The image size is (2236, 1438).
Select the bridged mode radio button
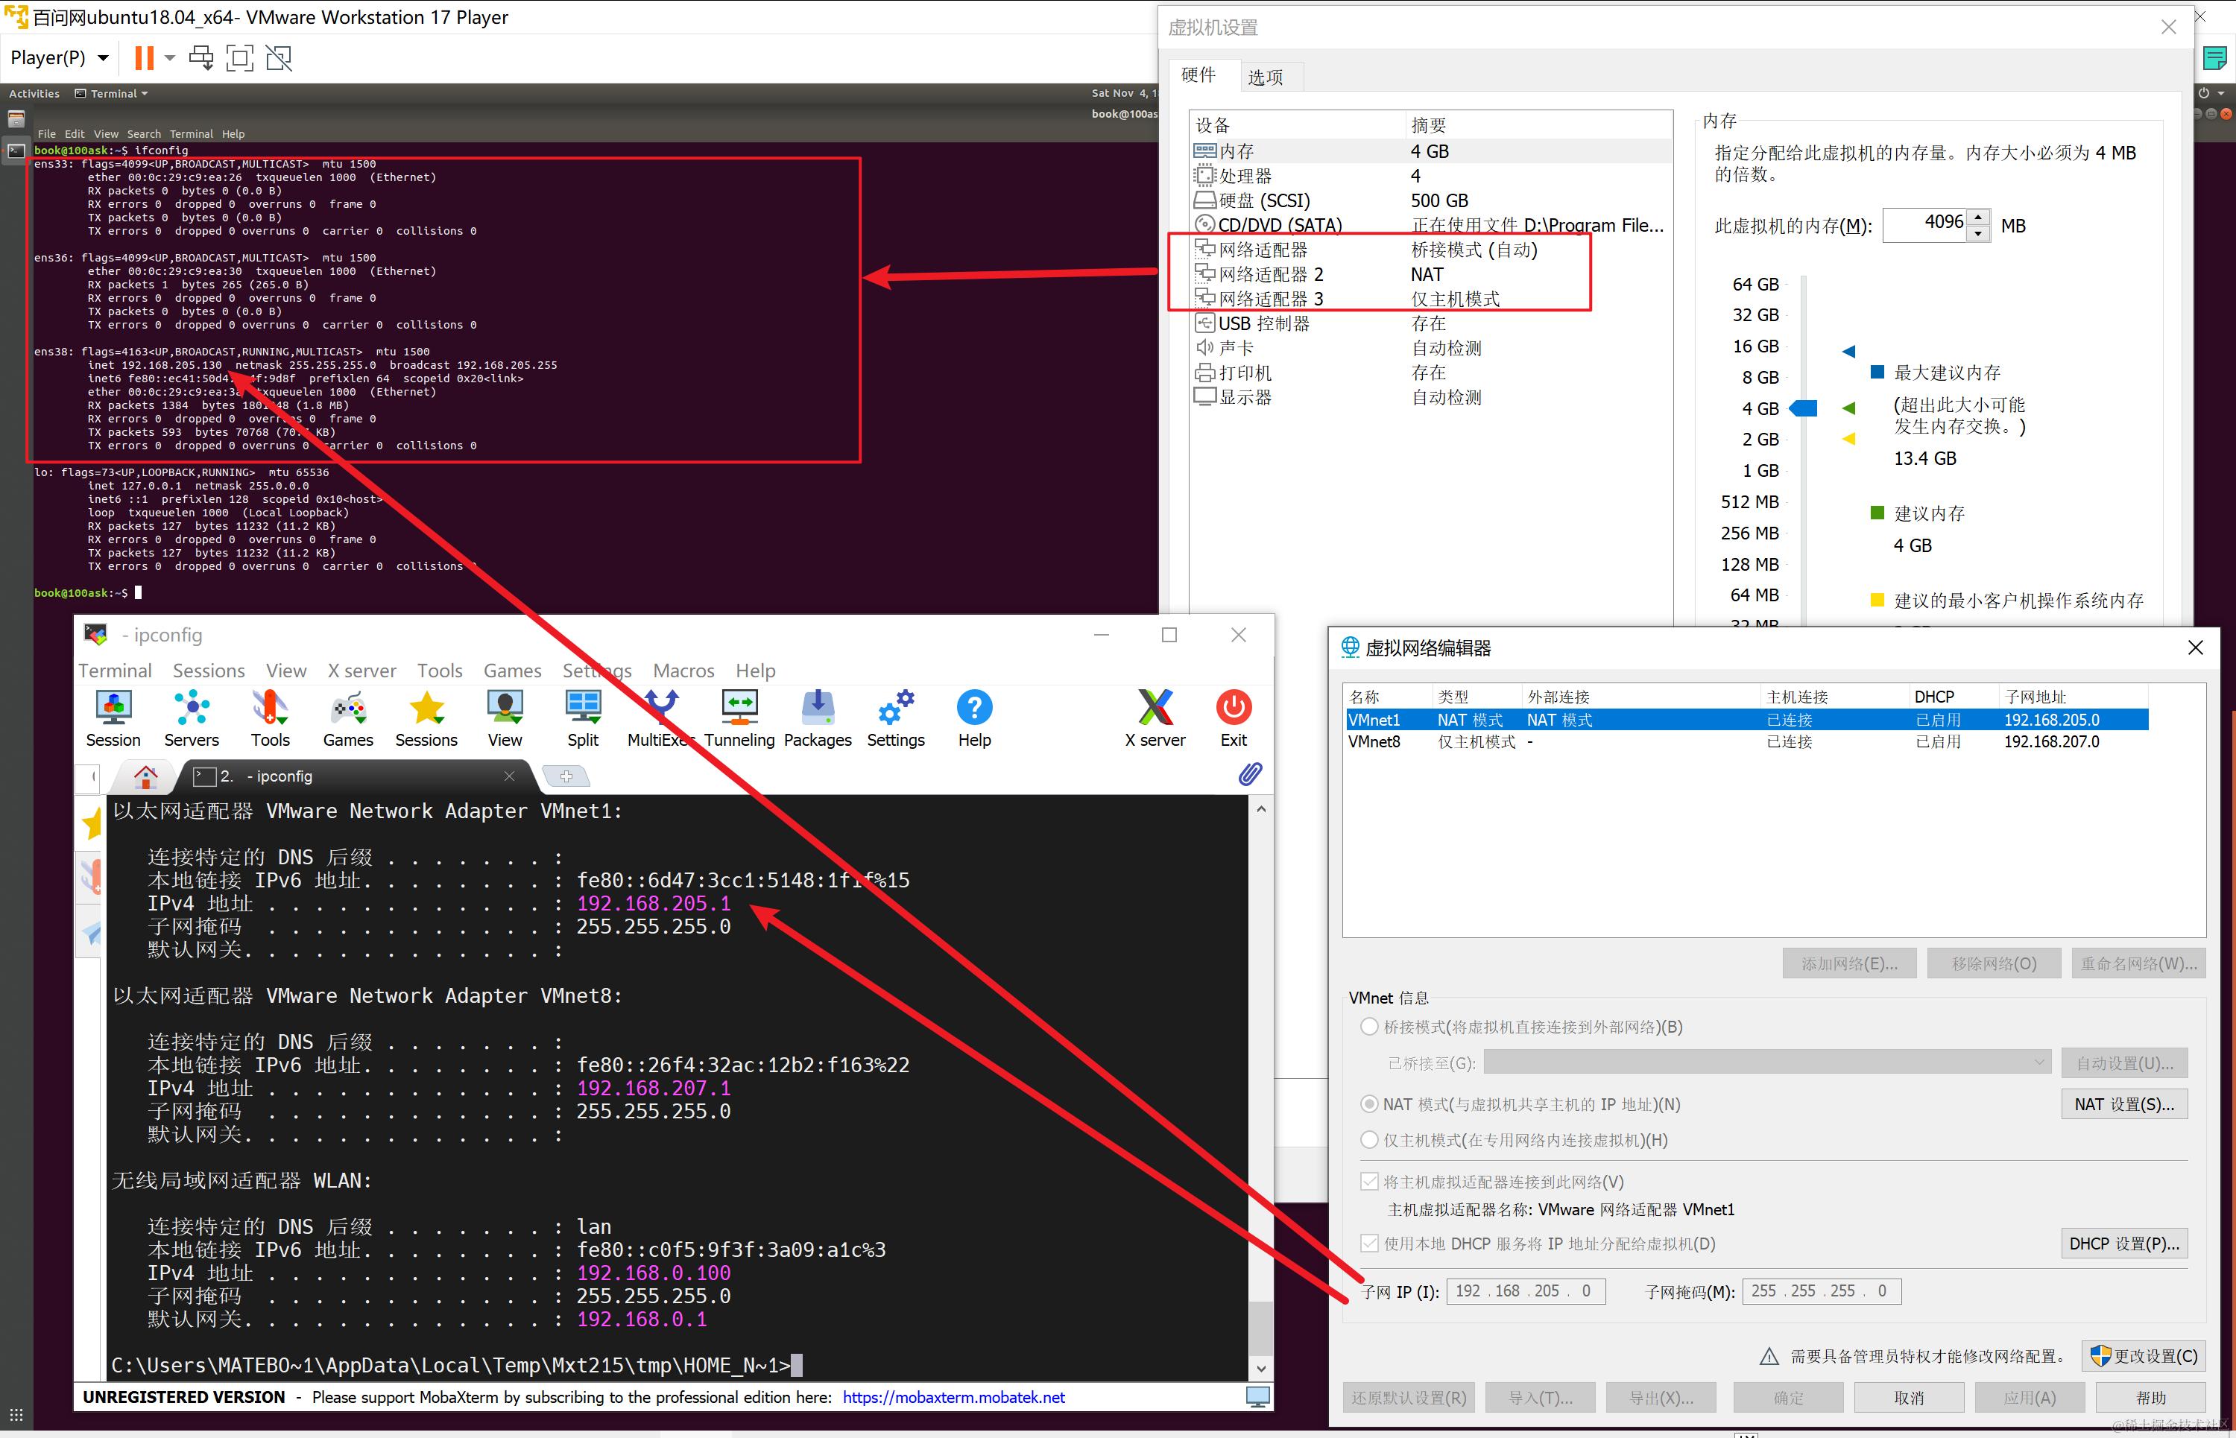tap(1369, 1027)
